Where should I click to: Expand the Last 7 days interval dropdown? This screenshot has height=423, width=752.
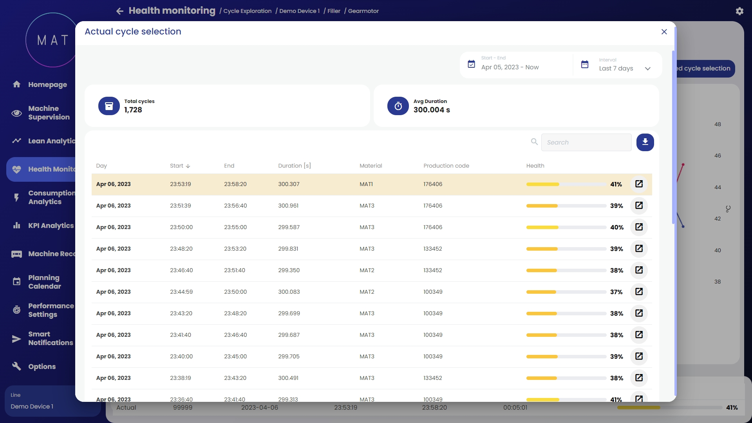tap(647, 69)
